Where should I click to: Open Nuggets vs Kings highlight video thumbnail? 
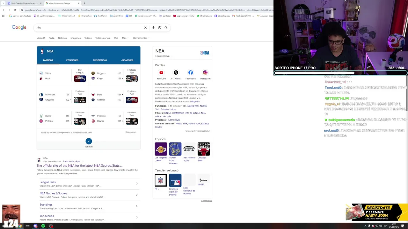(132, 79)
